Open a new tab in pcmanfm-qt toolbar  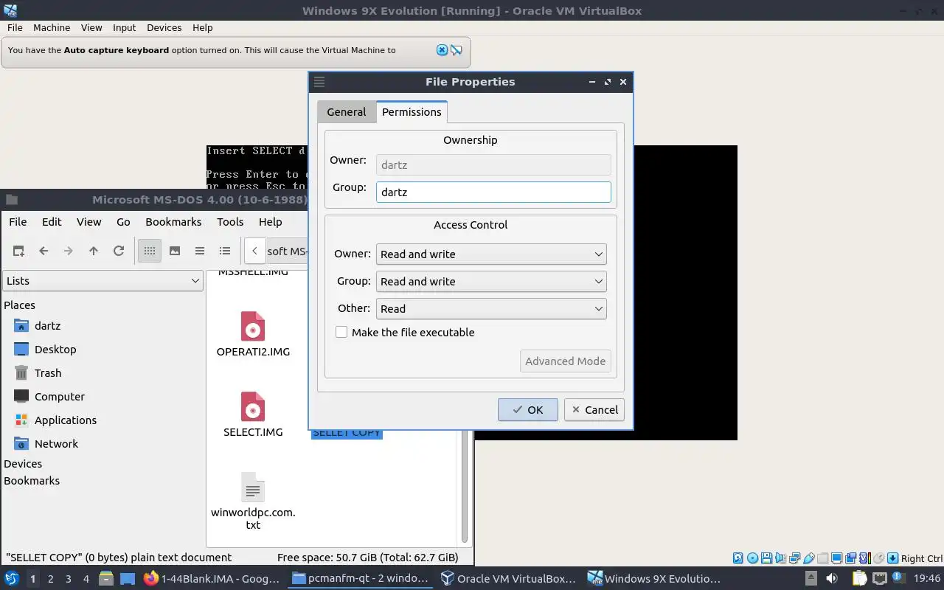(x=18, y=251)
